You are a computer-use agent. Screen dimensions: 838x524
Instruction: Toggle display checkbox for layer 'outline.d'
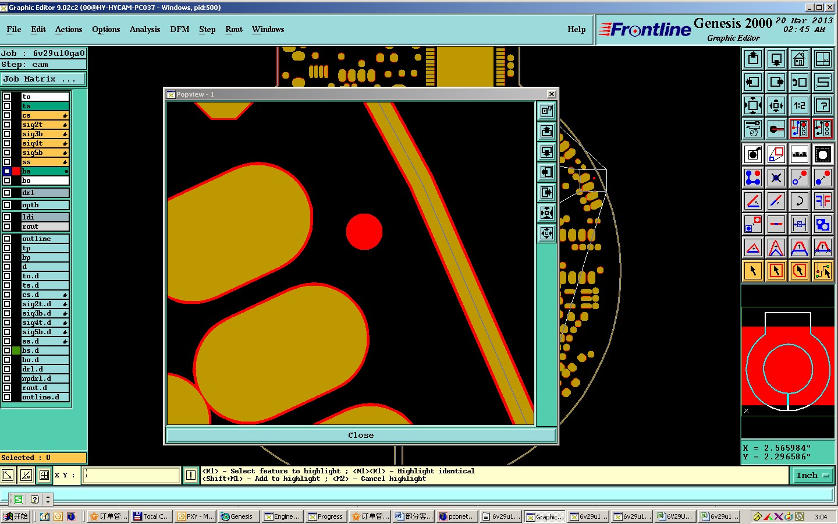point(7,397)
